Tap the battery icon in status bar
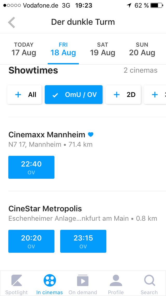This screenshot has width=166, height=296. [156, 5]
